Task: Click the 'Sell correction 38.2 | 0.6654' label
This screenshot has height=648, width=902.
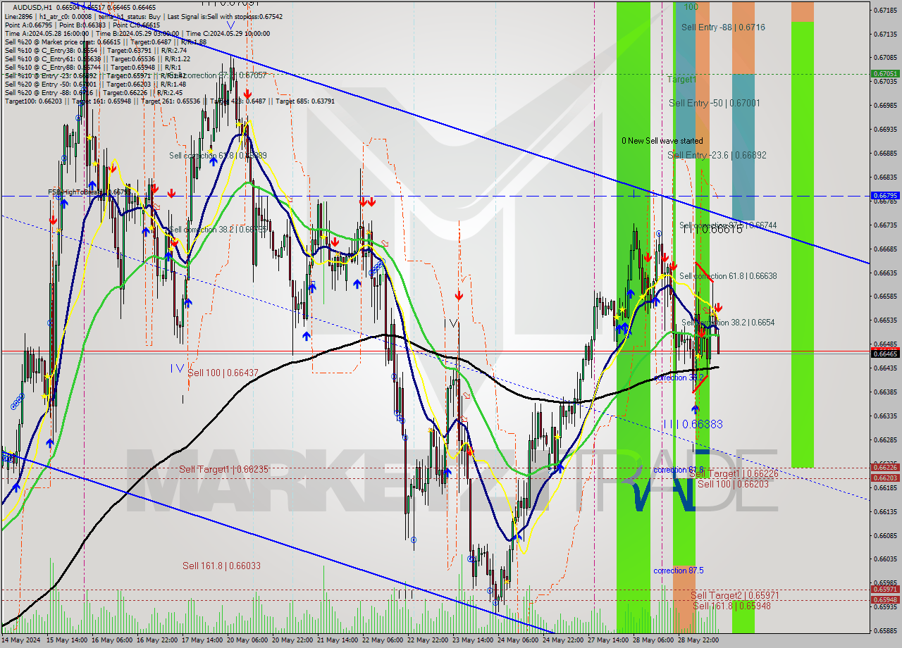Action: point(728,322)
